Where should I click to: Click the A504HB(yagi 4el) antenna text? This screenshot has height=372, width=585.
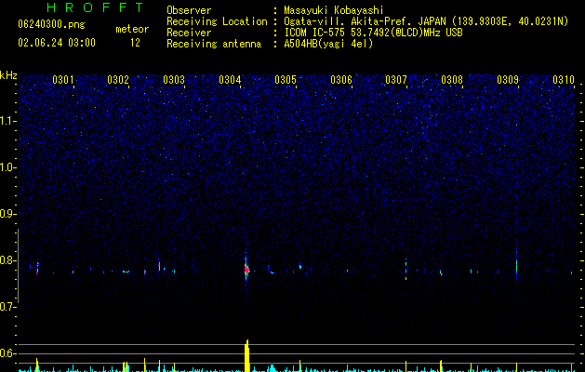click(328, 44)
